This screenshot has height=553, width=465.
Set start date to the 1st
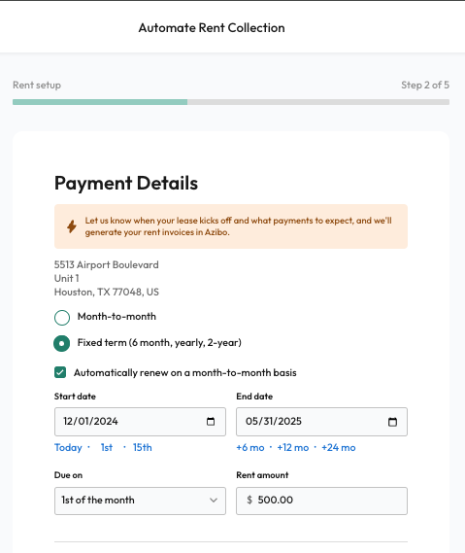point(107,447)
